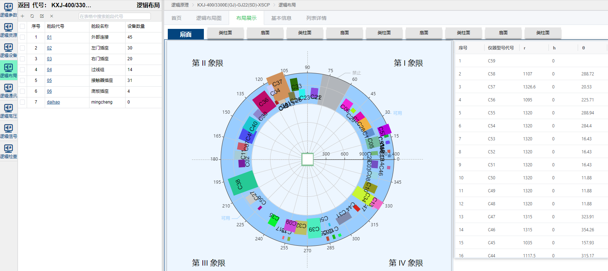Refresh the 舱段 table with the reload icon

pyautogui.click(x=32, y=16)
